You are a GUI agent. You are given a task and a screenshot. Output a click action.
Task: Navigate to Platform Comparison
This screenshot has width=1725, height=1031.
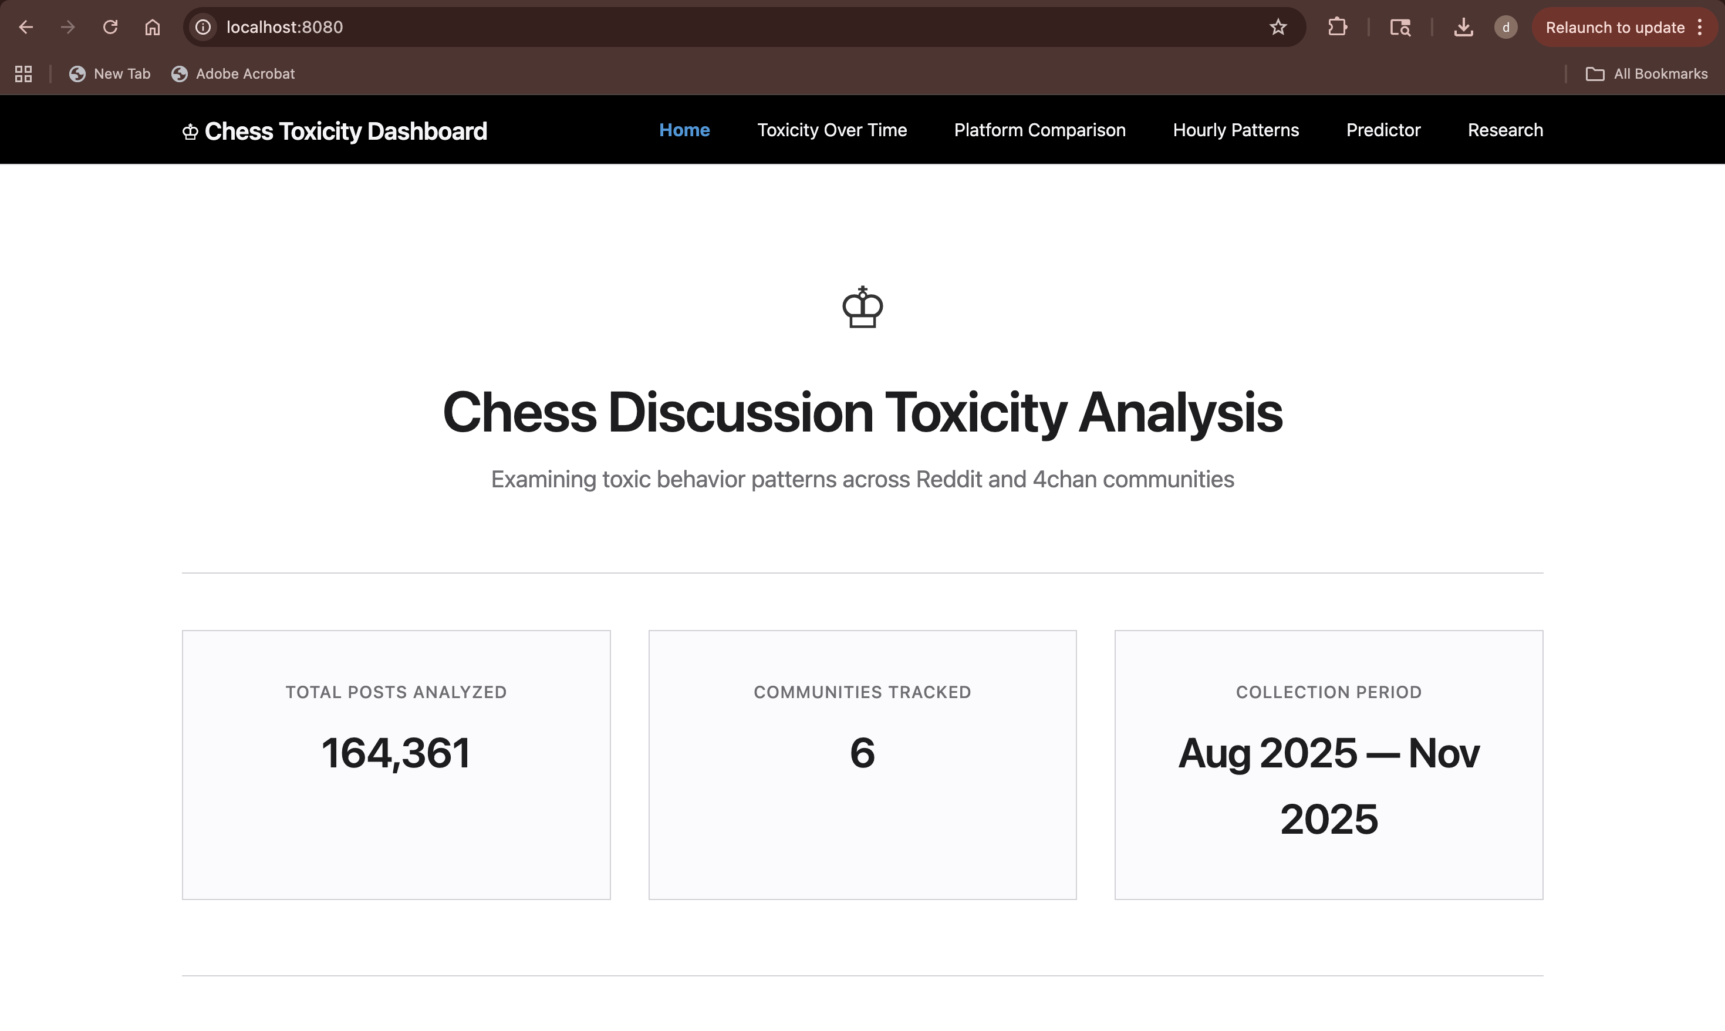click(1039, 130)
